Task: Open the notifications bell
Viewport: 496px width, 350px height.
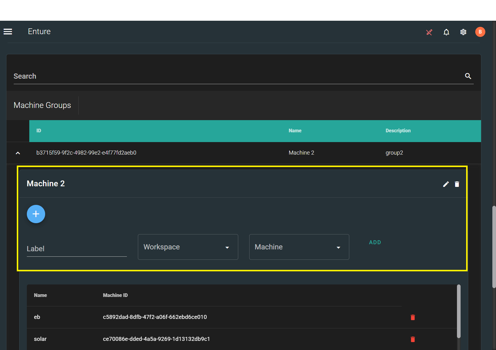Action: coord(446,32)
